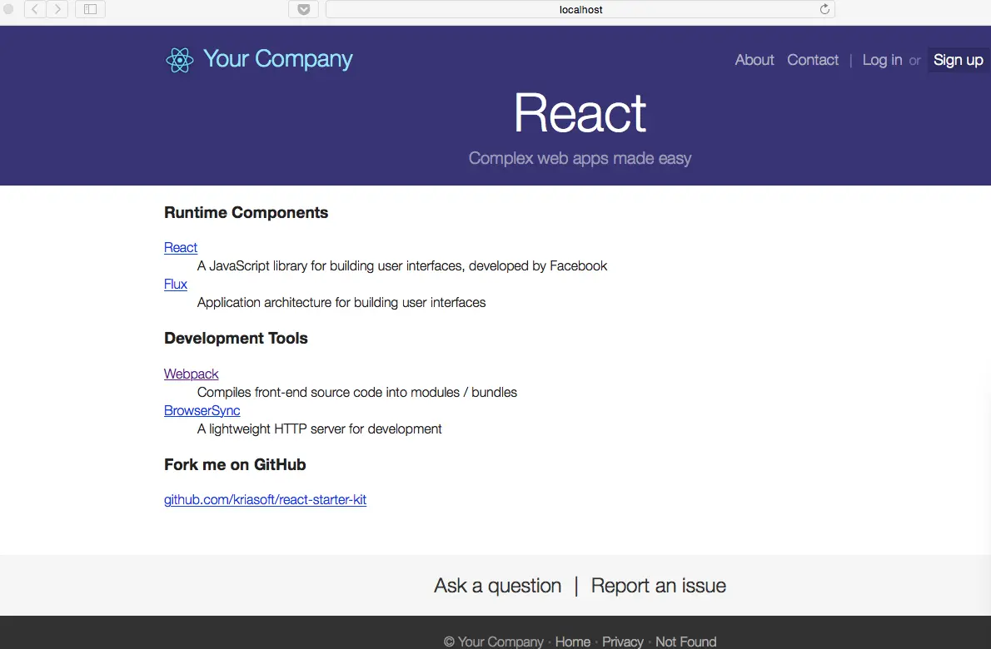Open the footer Privacy link
The height and width of the screenshot is (649, 991).
click(623, 642)
